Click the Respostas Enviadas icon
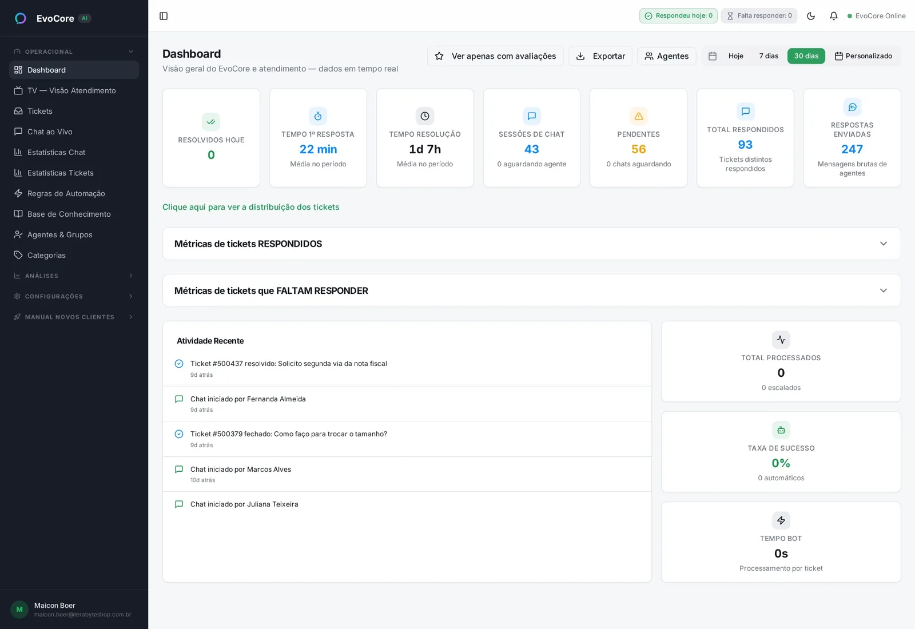This screenshot has height=629, width=915. coord(853,107)
